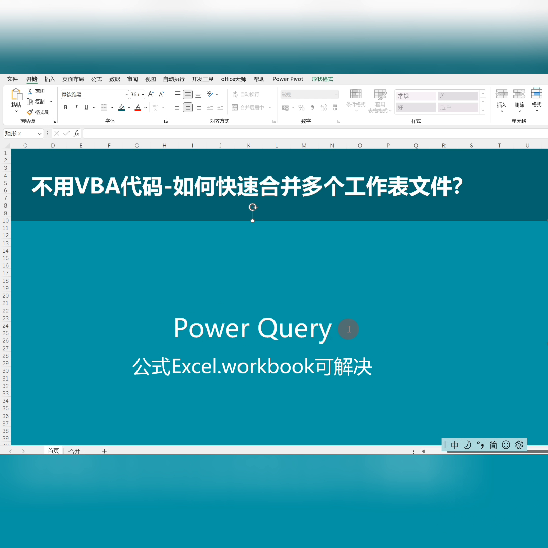Toggle underline formatting
This screenshot has height=548, width=548.
point(86,107)
